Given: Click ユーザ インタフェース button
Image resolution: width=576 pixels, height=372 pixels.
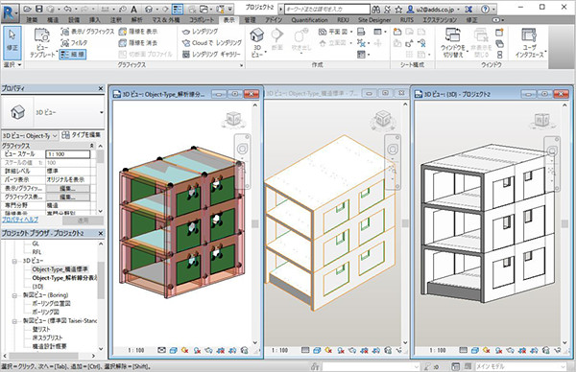Looking at the screenshot, I should pyautogui.click(x=529, y=43).
